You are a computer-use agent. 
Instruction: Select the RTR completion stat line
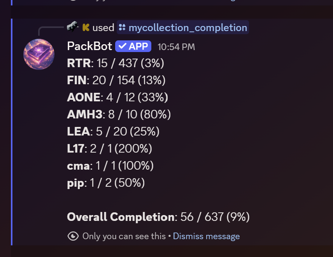(115, 63)
